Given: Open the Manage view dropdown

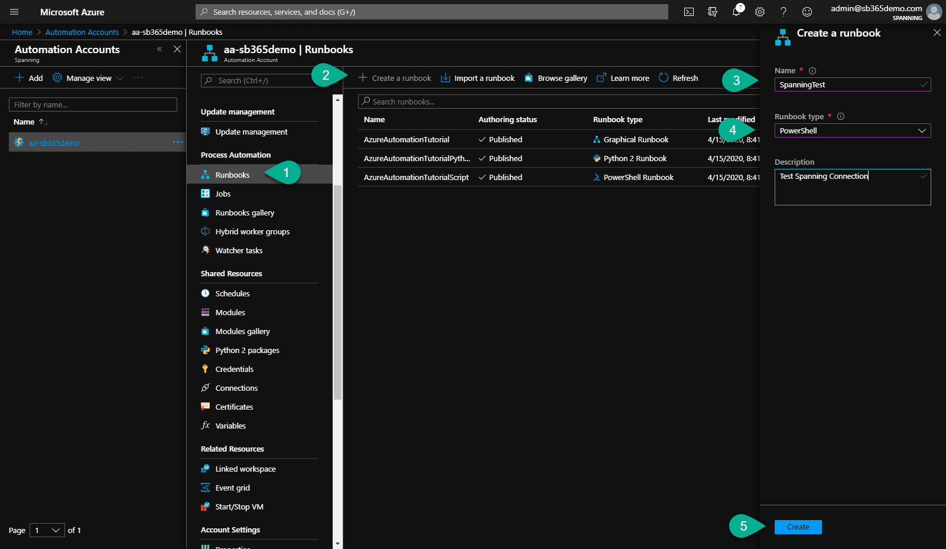Looking at the screenshot, I should tap(88, 78).
